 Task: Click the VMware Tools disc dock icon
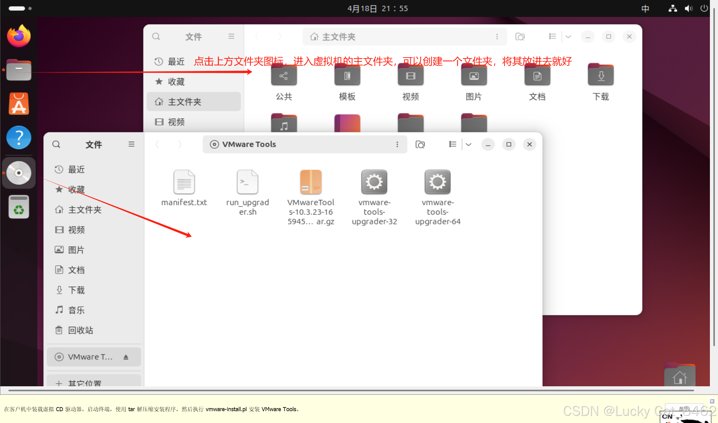(x=19, y=173)
